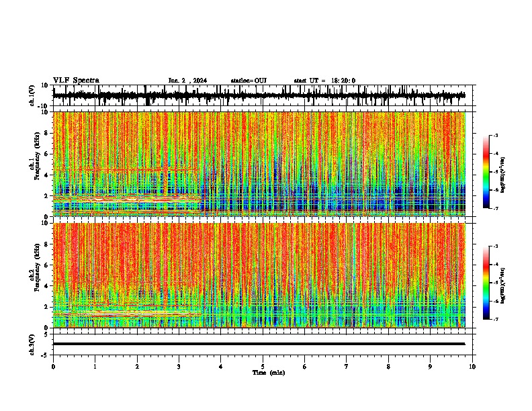The image size is (532, 411).
Task: Click the 3 tick on the time axis
Action: [x=179, y=367]
